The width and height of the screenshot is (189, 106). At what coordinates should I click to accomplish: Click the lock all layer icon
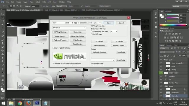coord(174,56)
